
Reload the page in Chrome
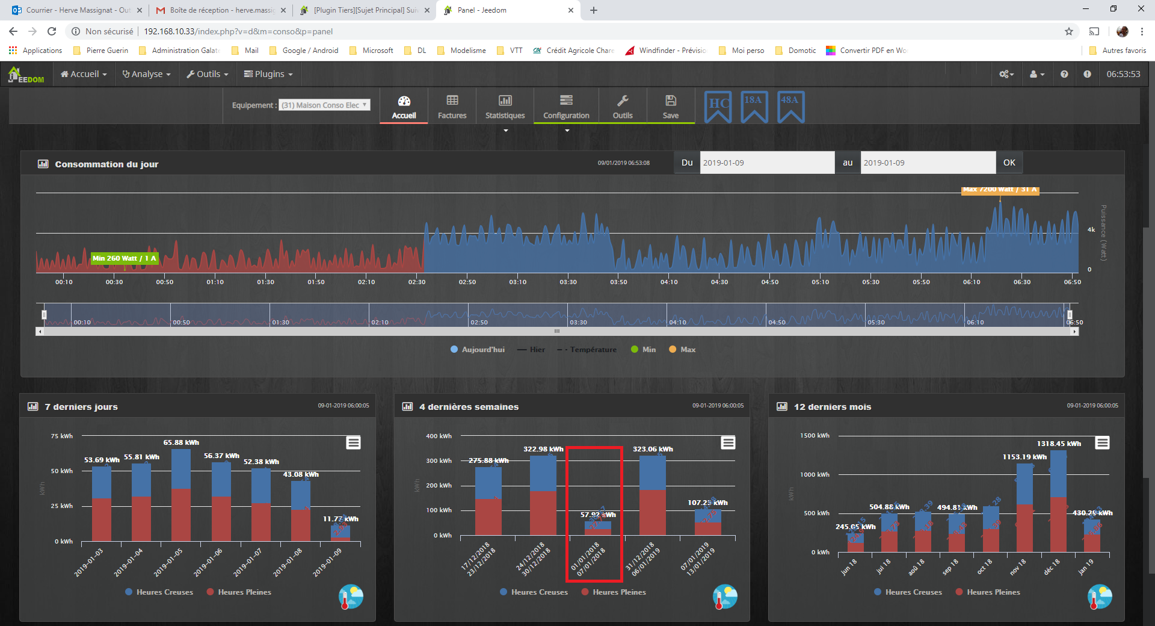[x=52, y=31]
